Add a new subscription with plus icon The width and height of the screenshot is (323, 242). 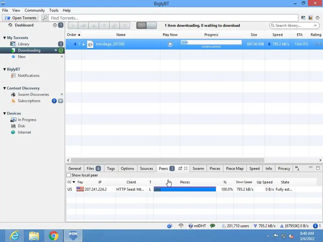pyautogui.click(x=61, y=101)
